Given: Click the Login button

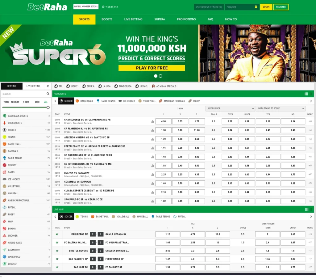Looking at the screenshot, I should coord(266,7).
